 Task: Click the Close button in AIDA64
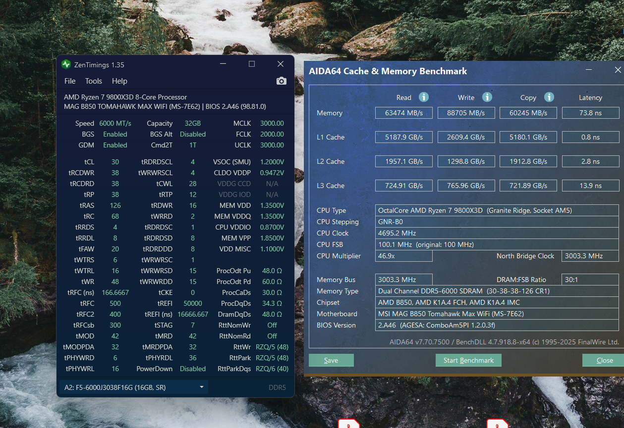[x=604, y=360]
